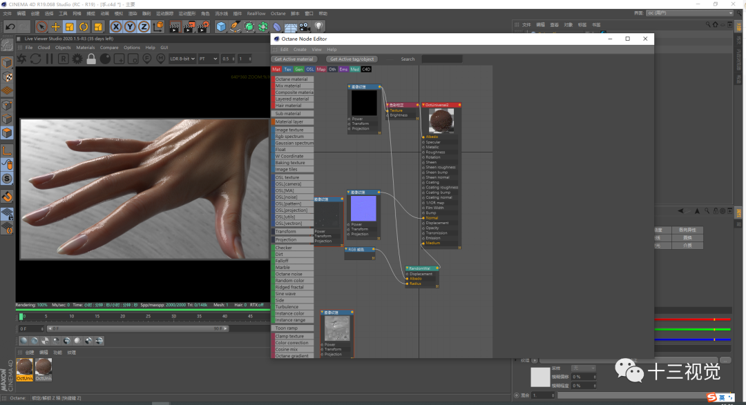Select the Rotate tool icon

point(84,27)
